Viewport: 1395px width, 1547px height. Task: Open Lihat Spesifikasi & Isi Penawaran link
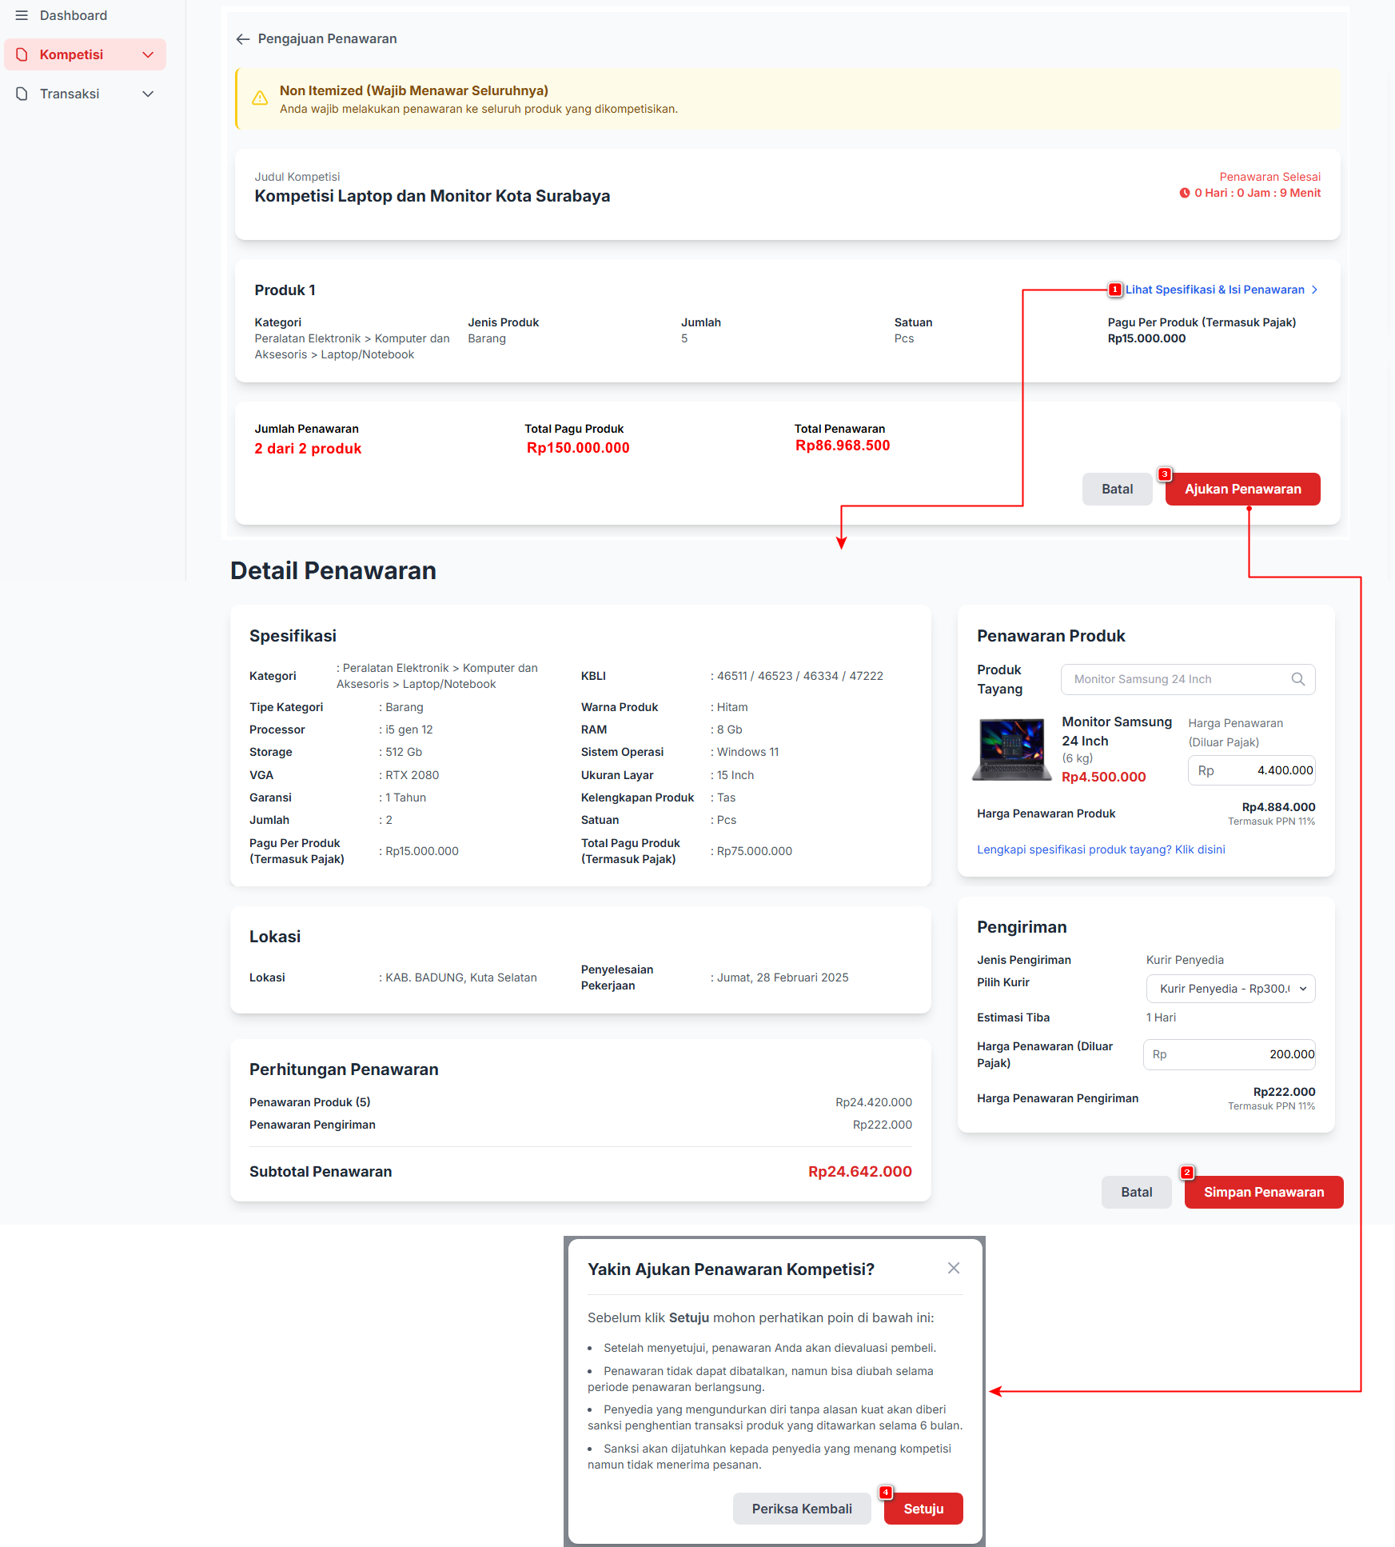pos(1215,290)
